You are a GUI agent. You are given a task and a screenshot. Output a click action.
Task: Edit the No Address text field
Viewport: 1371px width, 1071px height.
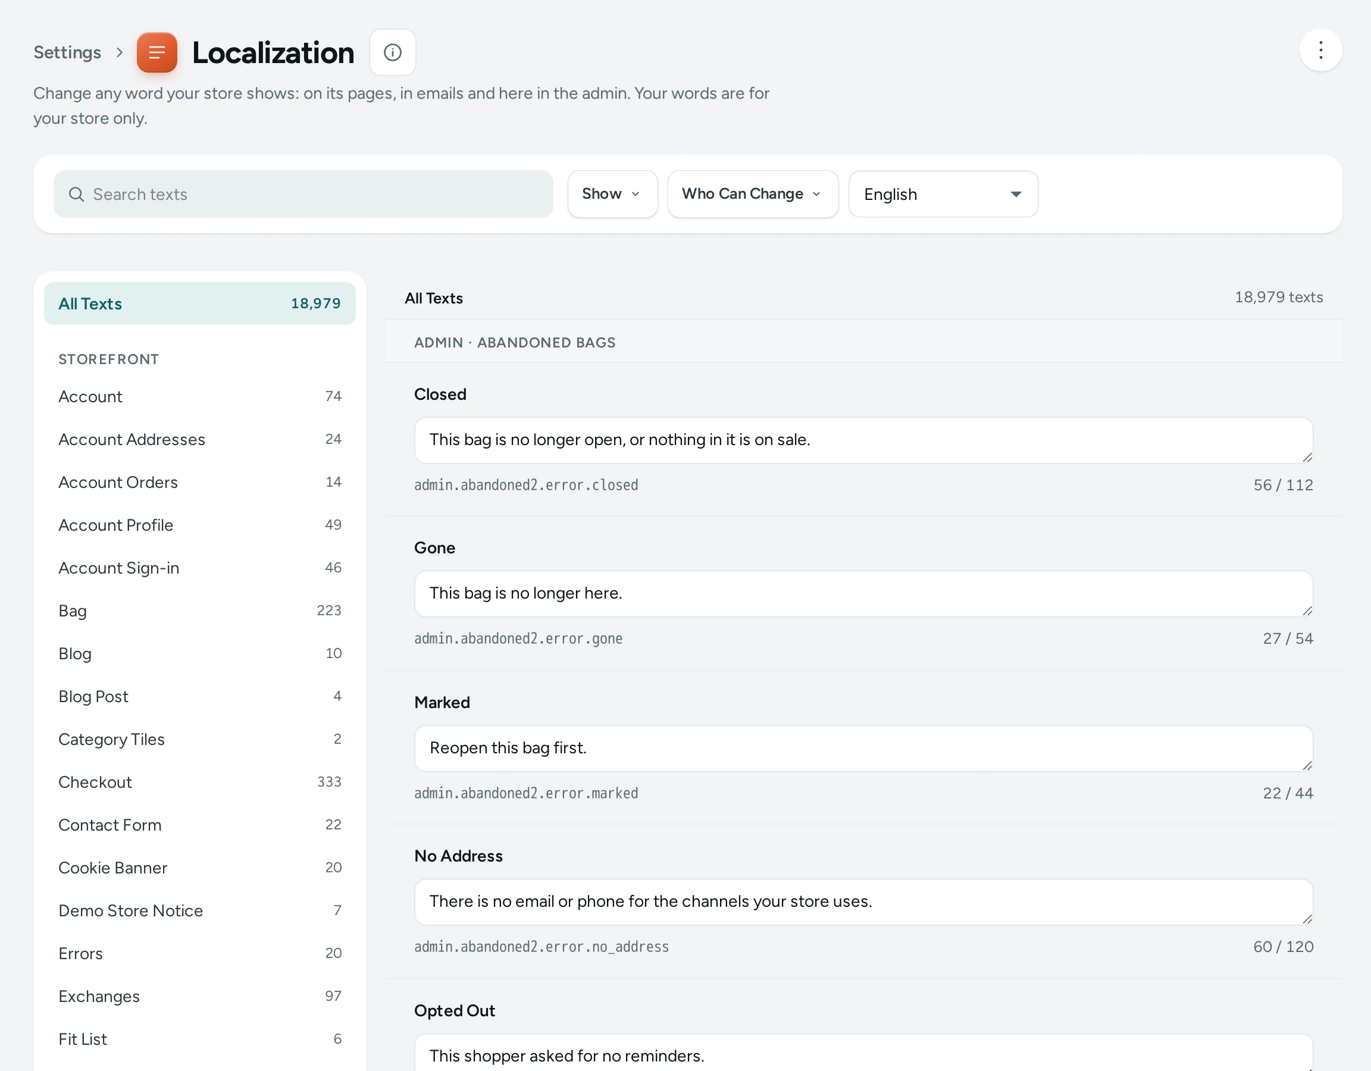tap(863, 901)
